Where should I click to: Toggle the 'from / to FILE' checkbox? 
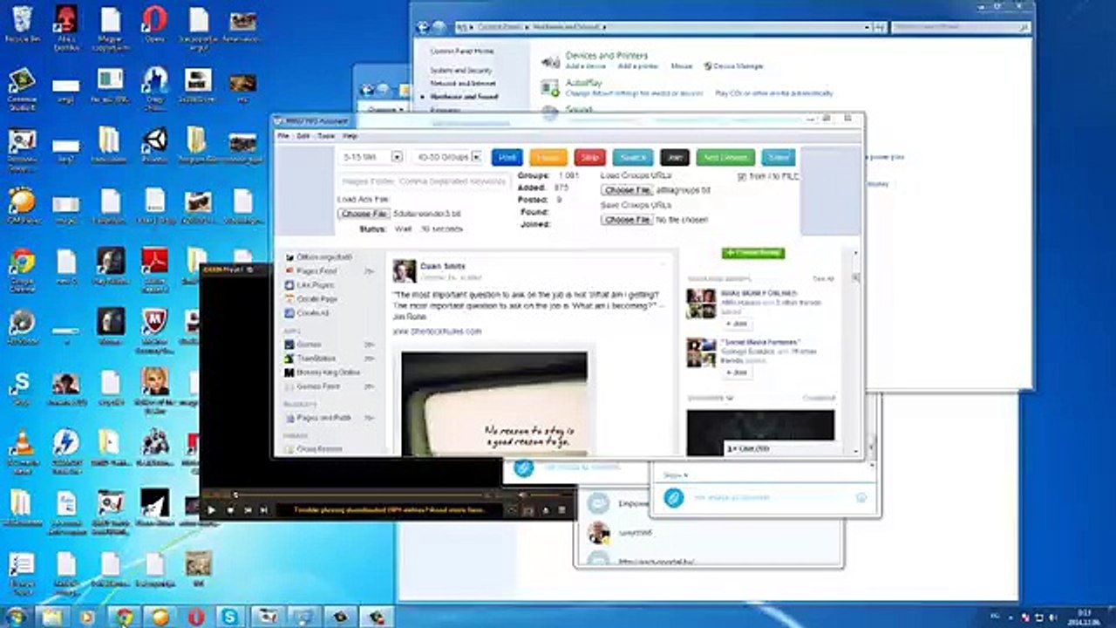click(742, 177)
